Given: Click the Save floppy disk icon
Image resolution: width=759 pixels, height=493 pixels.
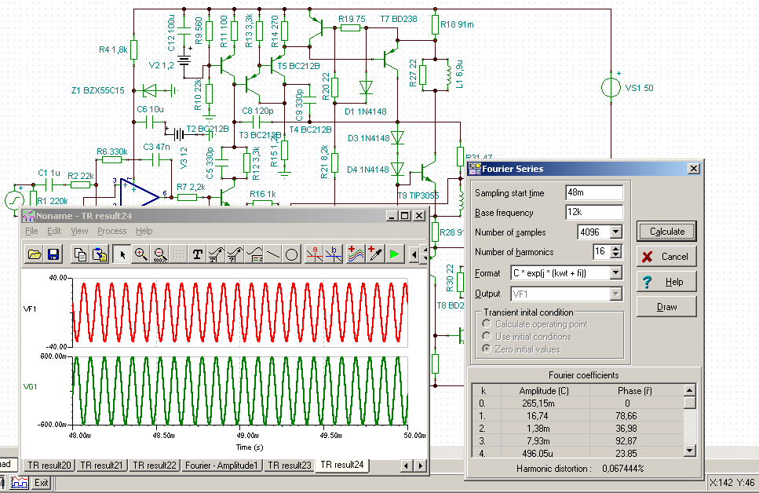Looking at the screenshot, I should point(53,254).
